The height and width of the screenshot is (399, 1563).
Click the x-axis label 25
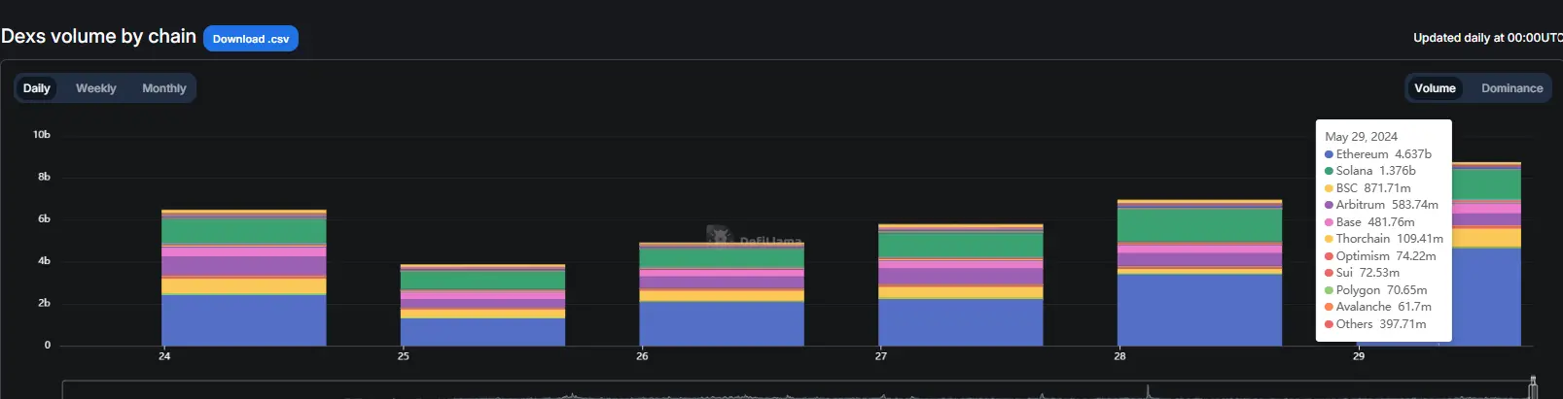coord(404,356)
